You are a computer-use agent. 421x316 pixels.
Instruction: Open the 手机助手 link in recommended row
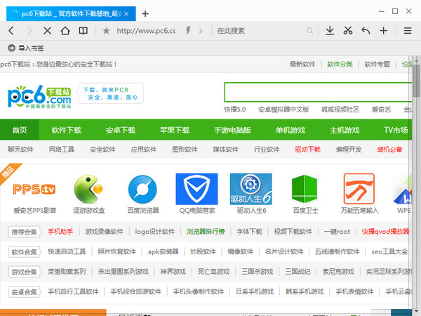click(60, 231)
